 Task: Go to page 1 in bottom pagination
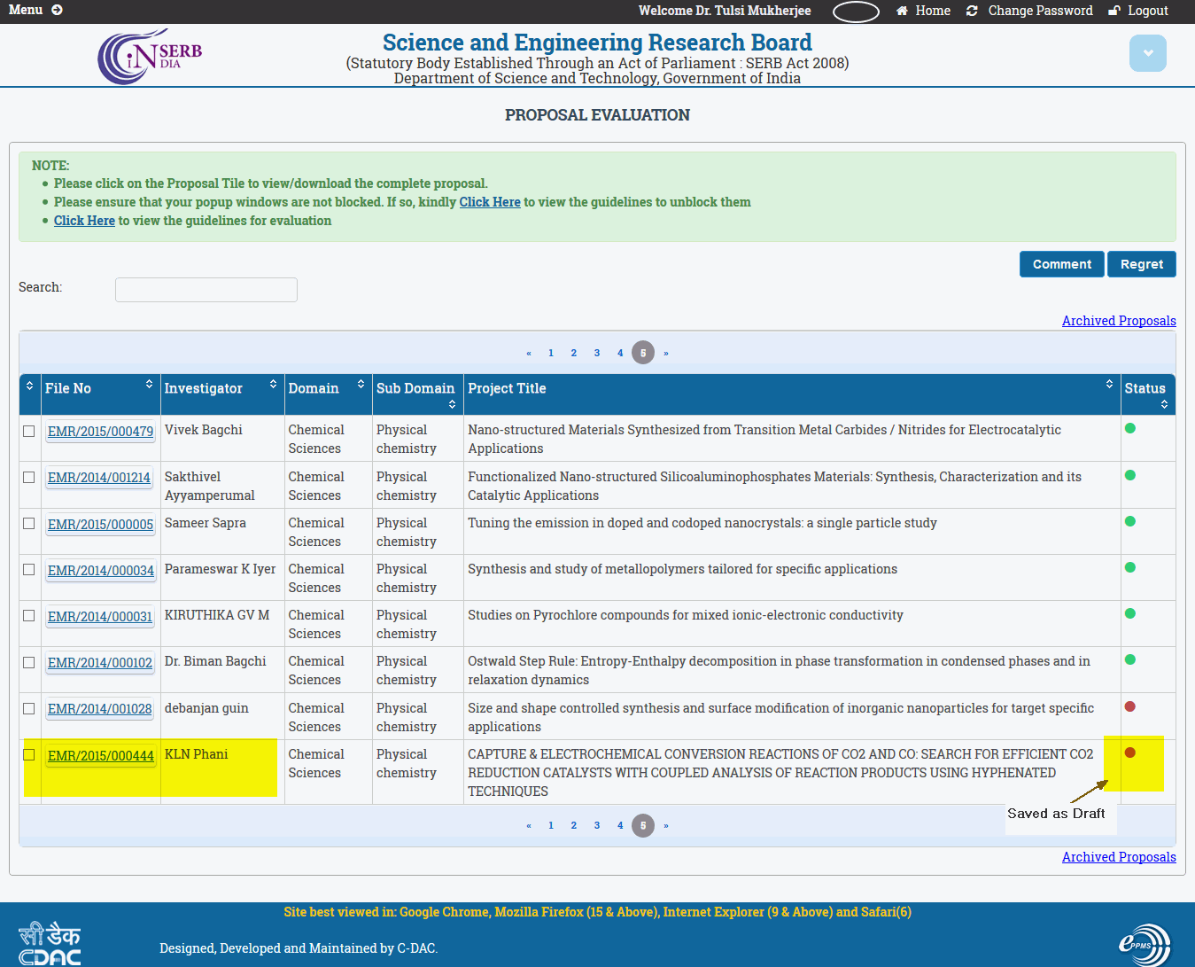coord(551,825)
